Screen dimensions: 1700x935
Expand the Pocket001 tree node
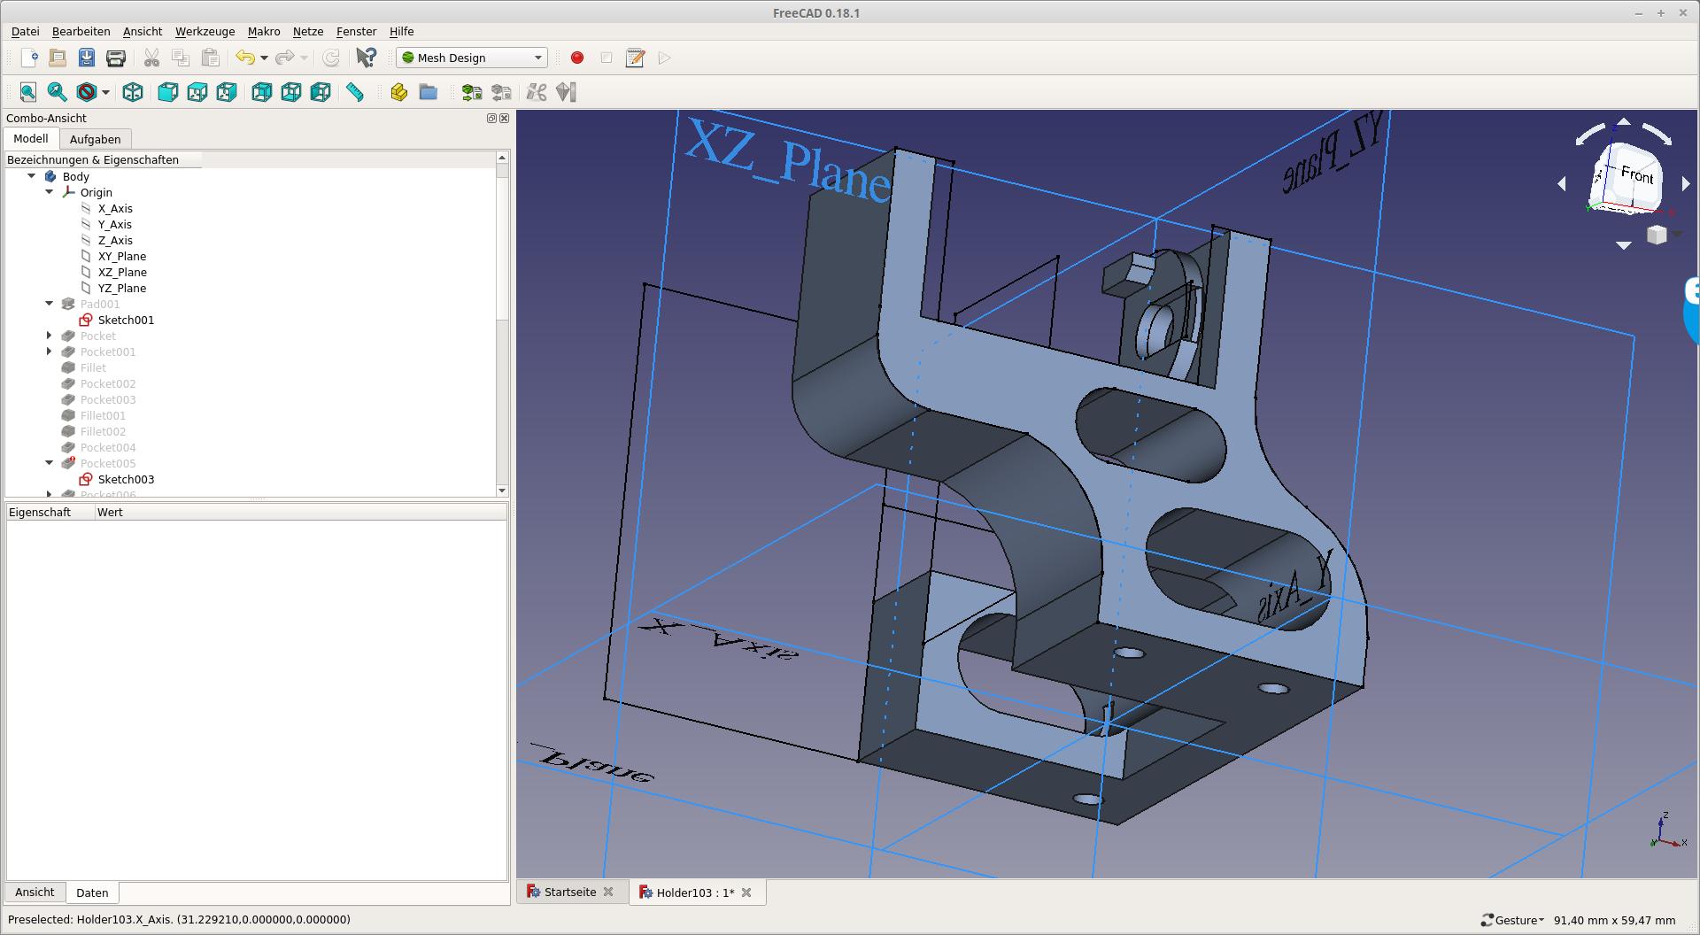point(50,352)
